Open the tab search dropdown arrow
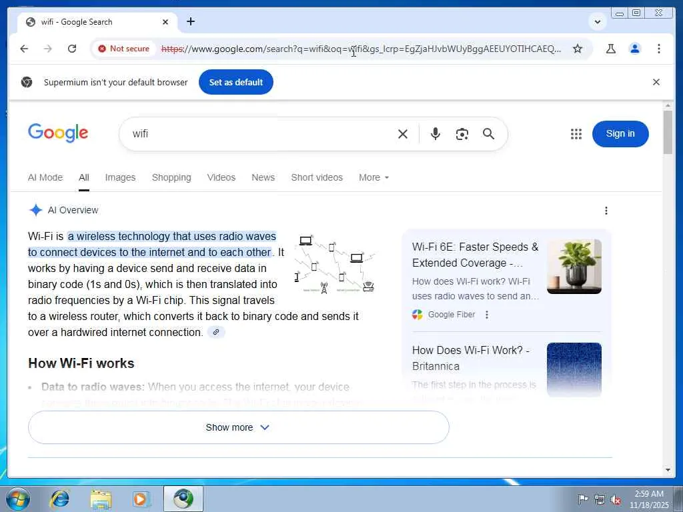The image size is (683, 512). (x=598, y=22)
